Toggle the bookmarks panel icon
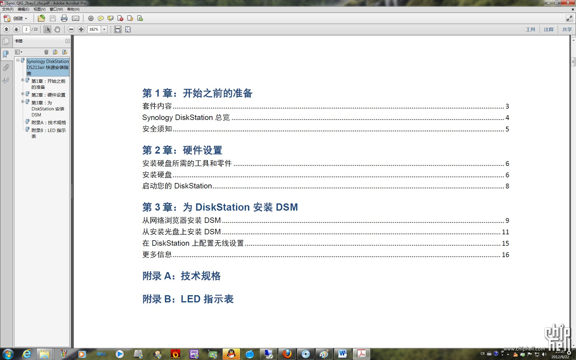Image resolution: width=576 pixels, height=360 pixels. (6, 54)
